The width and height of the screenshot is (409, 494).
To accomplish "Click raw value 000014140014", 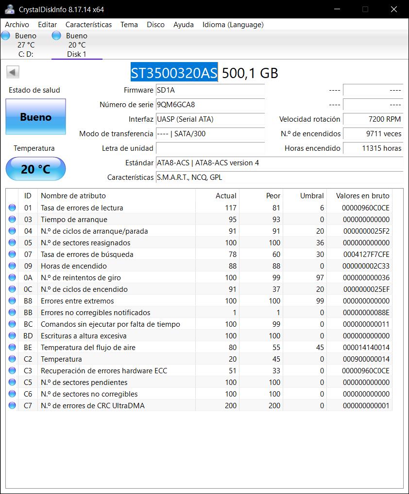I will (x=366, y=348).
